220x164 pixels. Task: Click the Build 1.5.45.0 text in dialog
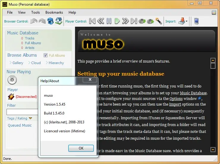click(54, 113)
